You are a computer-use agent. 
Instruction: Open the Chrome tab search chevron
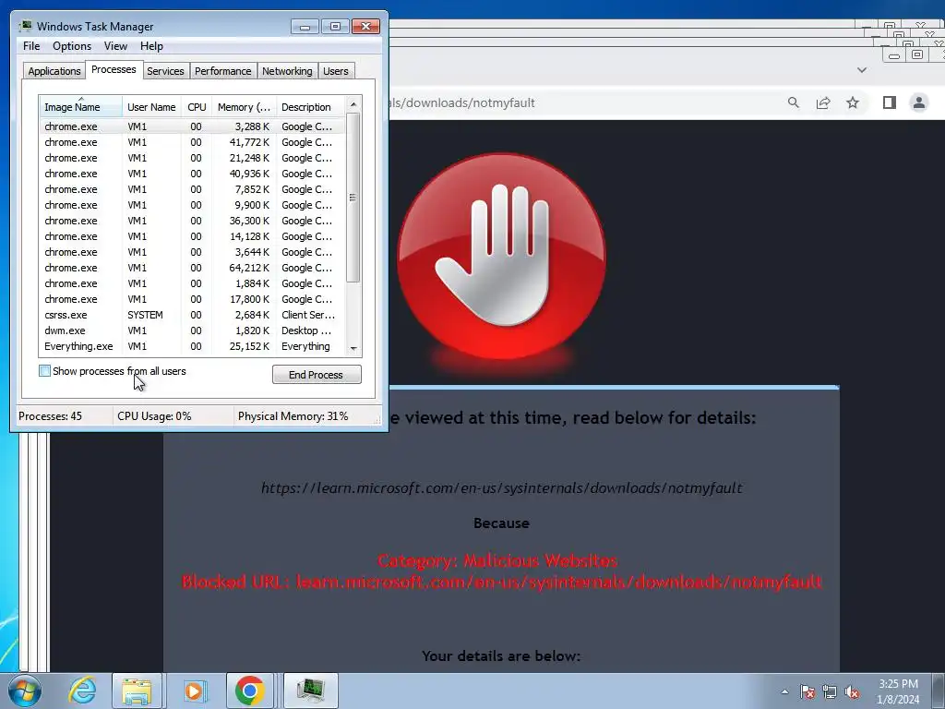(x=862, y=70)
